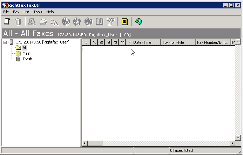
Task: Click the envelope column header
Action: coord(122,42)
